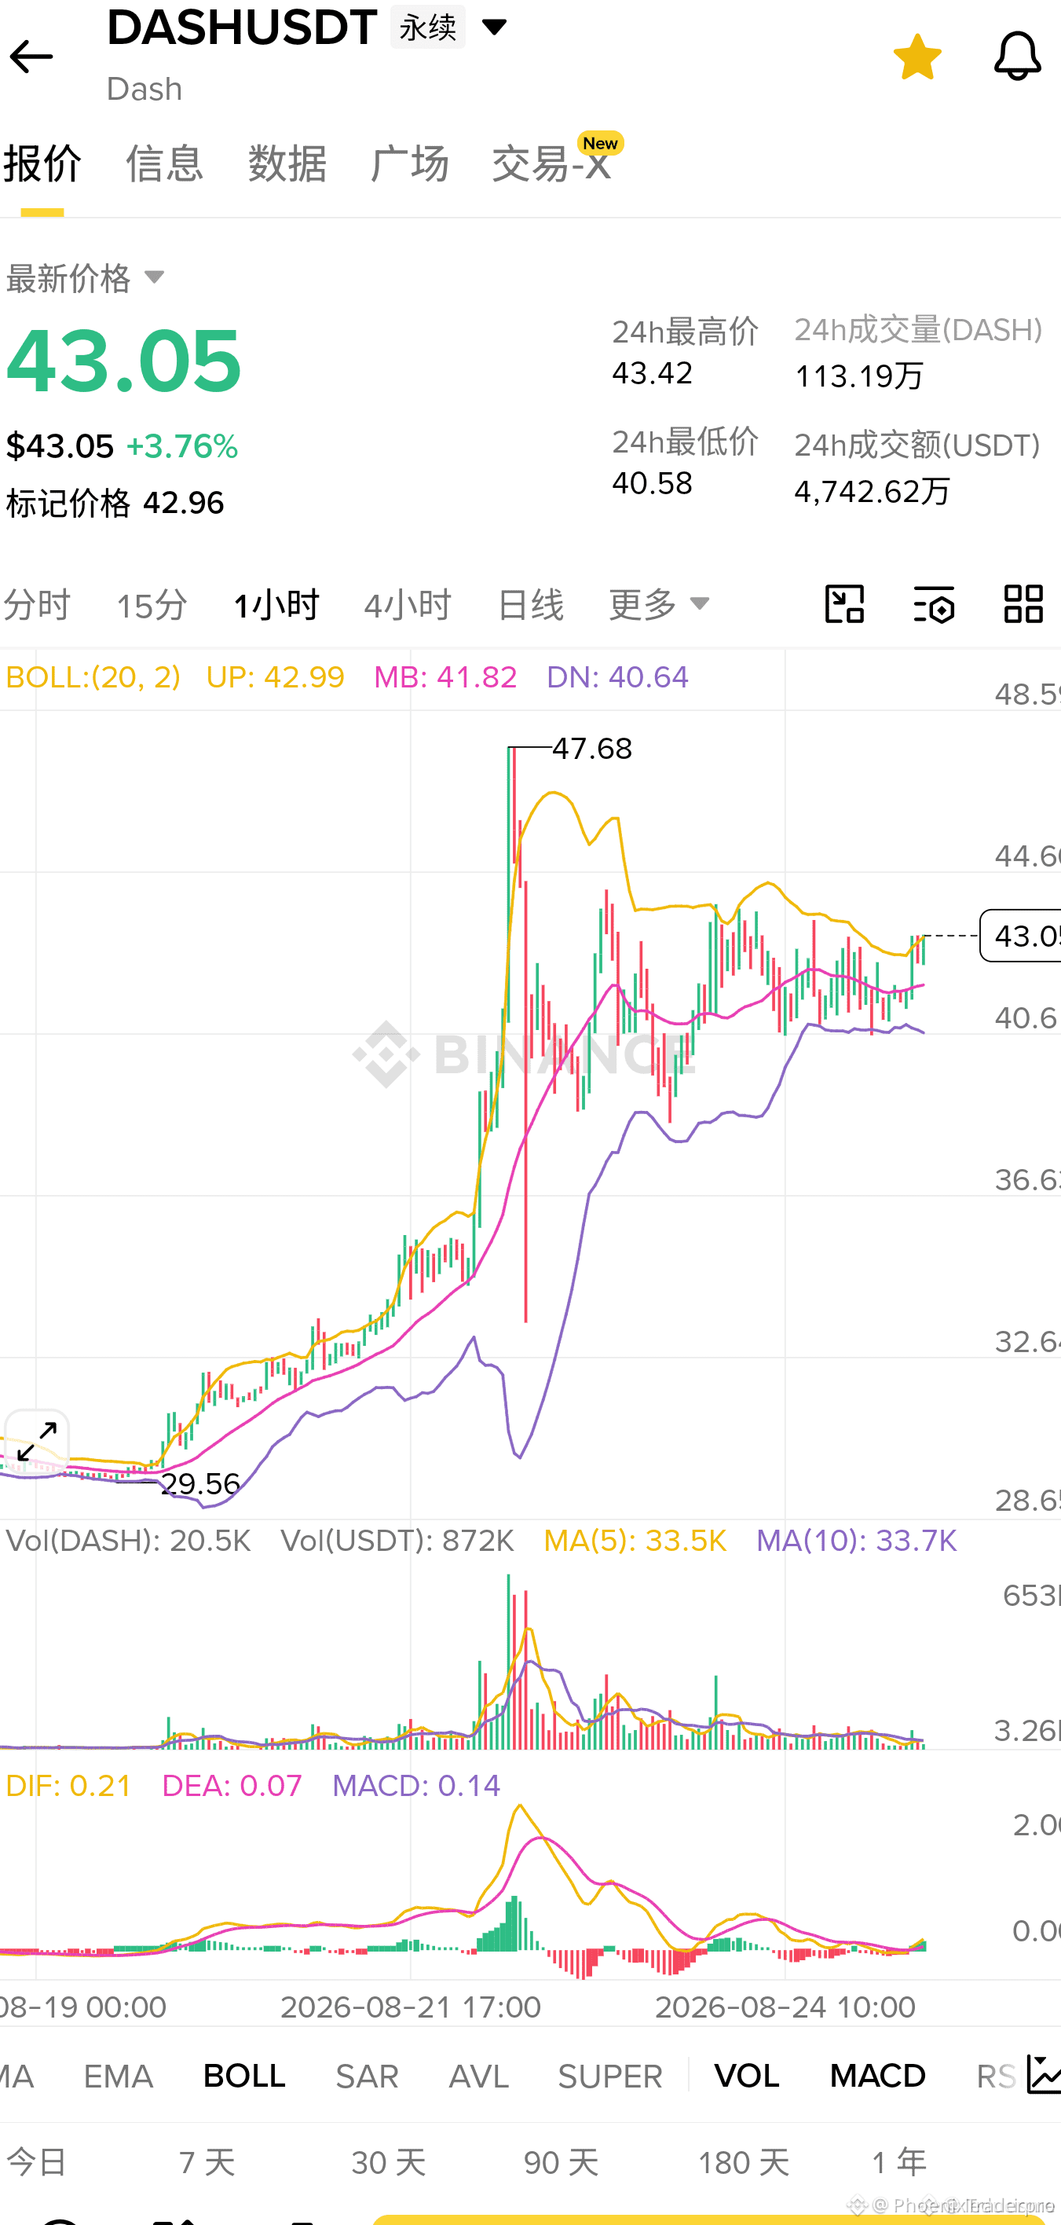Open the indicator chart settings icon
The width and height of the screenshot is (1061, 2225).
tap(1045, 2075)
